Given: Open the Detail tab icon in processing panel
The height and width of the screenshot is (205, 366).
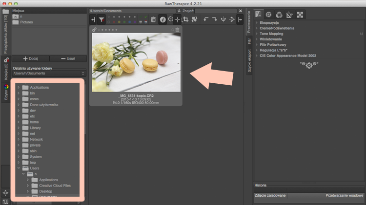Looking at the screenshot, I should tap(268, 15).
